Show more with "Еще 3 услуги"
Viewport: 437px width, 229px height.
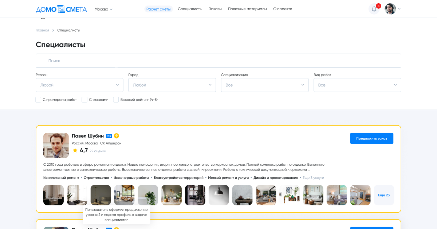pos(313,178)
